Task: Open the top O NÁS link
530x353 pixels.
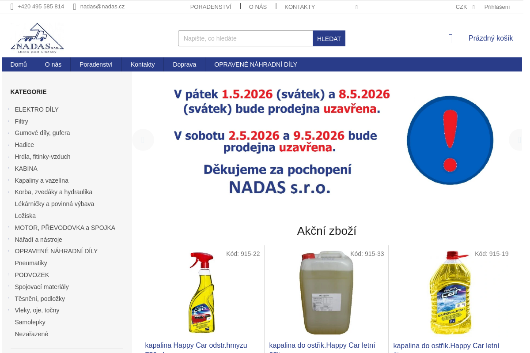Action: coord(258,7)
